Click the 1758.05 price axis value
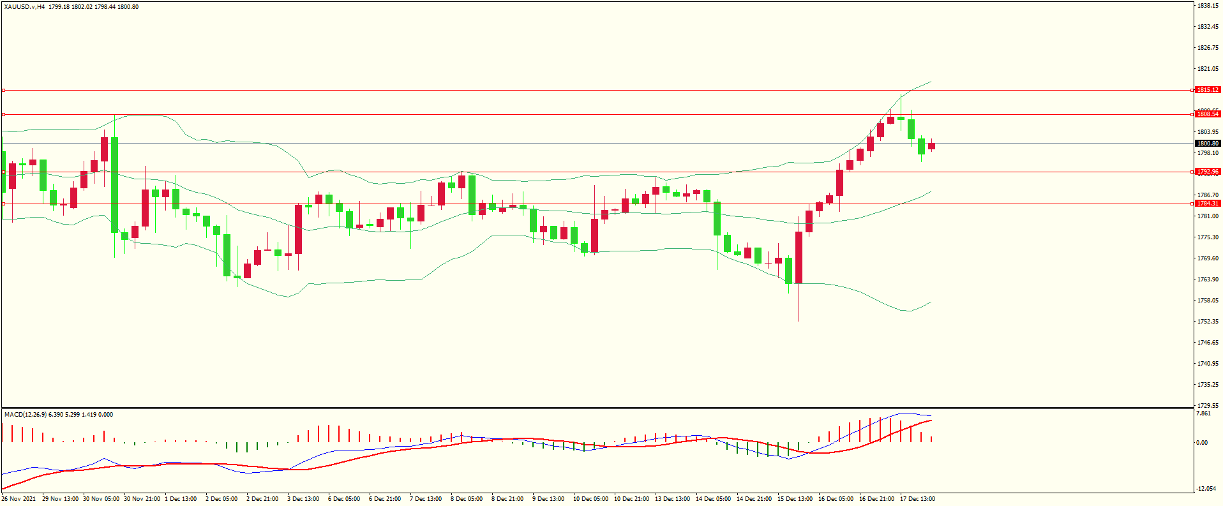This screenshot has height=506, width=1223. click(1208, 301)
